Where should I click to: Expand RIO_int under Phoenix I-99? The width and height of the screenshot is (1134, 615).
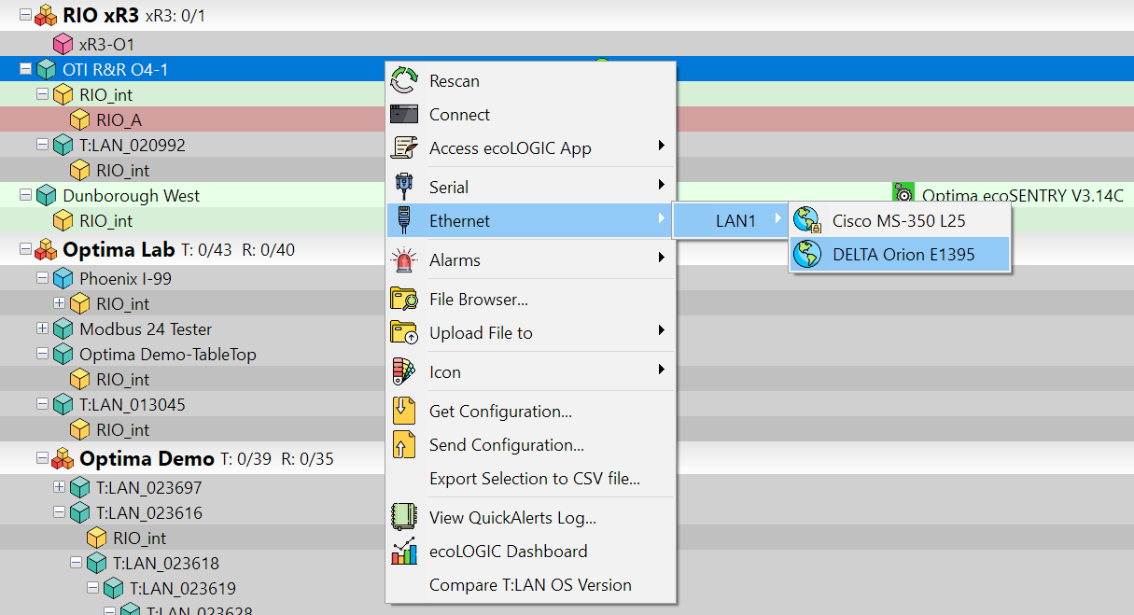tap(59, 304)
